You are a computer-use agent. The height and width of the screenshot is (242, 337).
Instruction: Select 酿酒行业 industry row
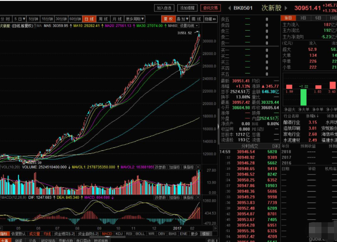[x=308, y=122]
